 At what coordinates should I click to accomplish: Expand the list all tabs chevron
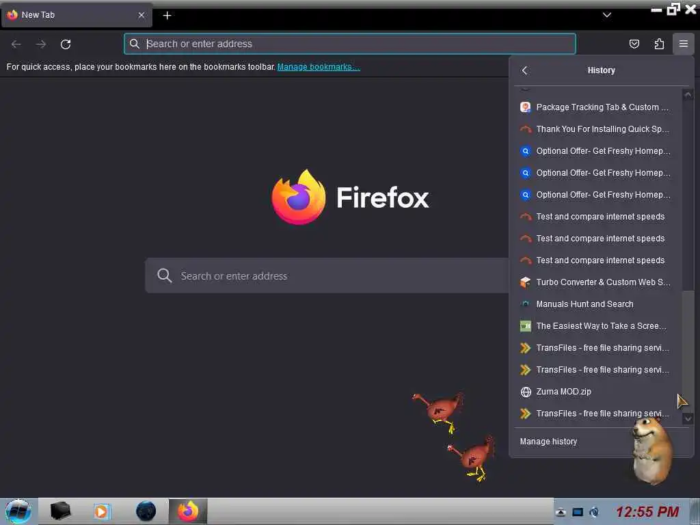click(x=607, y=15)
